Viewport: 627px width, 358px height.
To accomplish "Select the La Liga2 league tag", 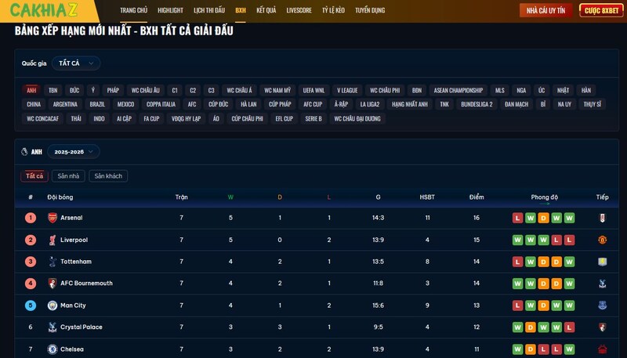I will coord(368,104).
